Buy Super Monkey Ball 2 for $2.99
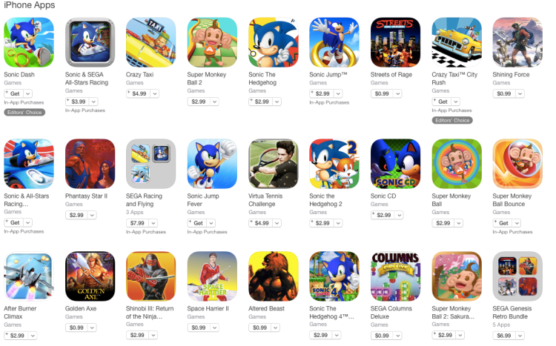The width and height of the screenshot is (556, 346). [x=199, y=102]
